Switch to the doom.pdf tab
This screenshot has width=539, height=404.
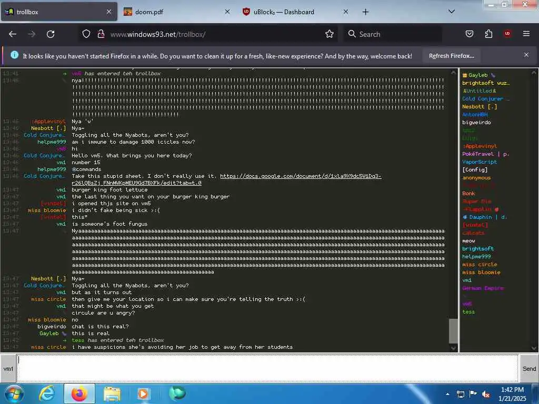click(178, 12)
